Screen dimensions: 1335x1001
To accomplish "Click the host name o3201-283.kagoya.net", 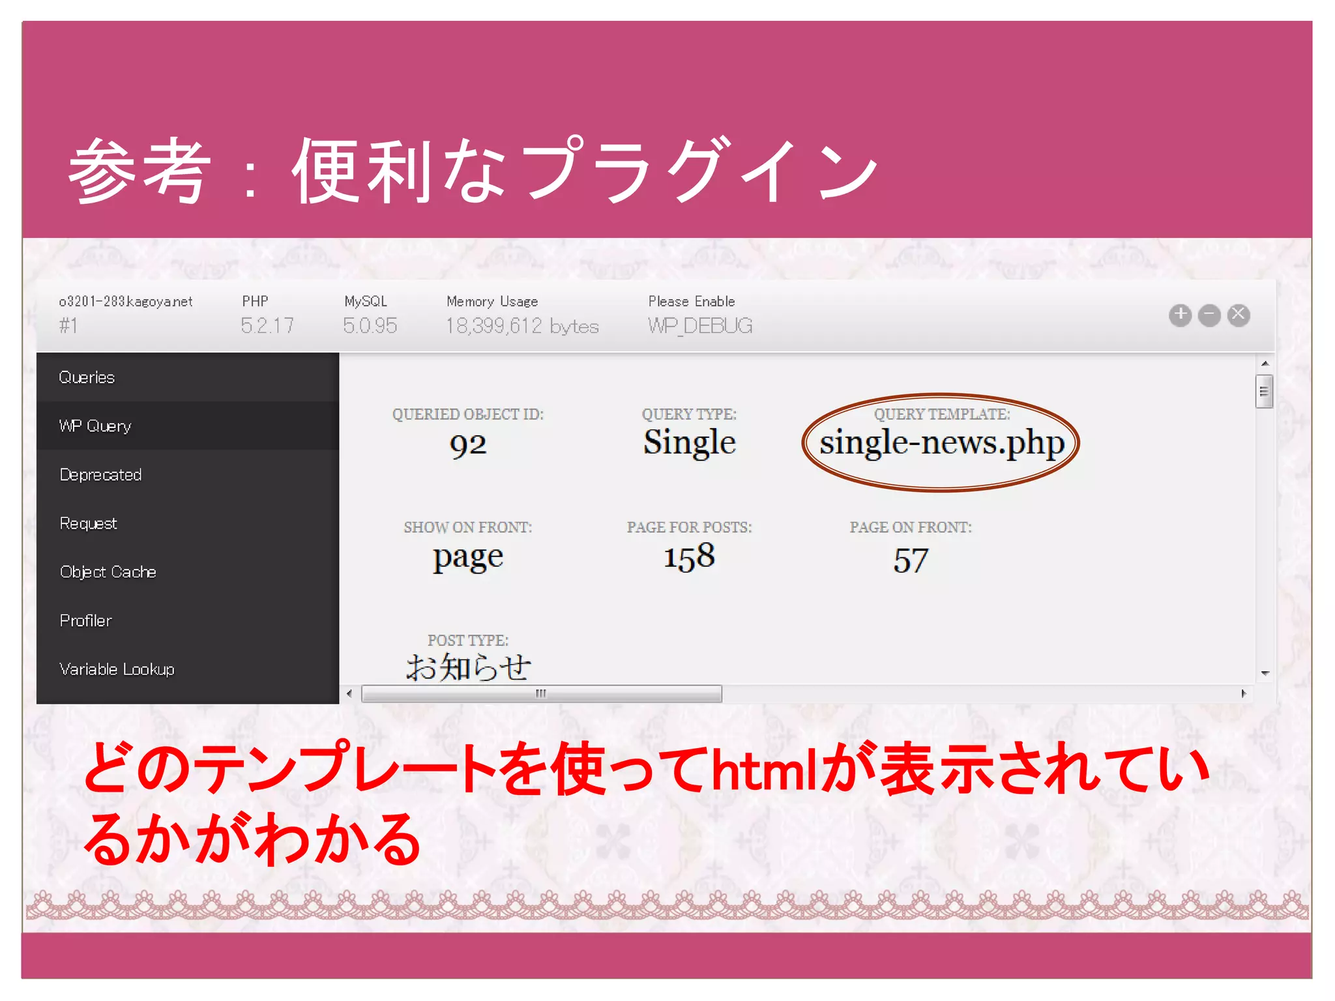I will click(126, 301).
